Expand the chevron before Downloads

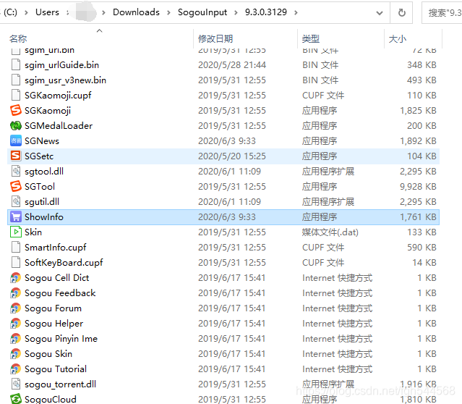tap(103, 12)
